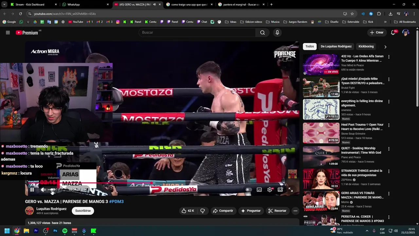
Task: Click the Suscribirse button
Action: point(83,211)
